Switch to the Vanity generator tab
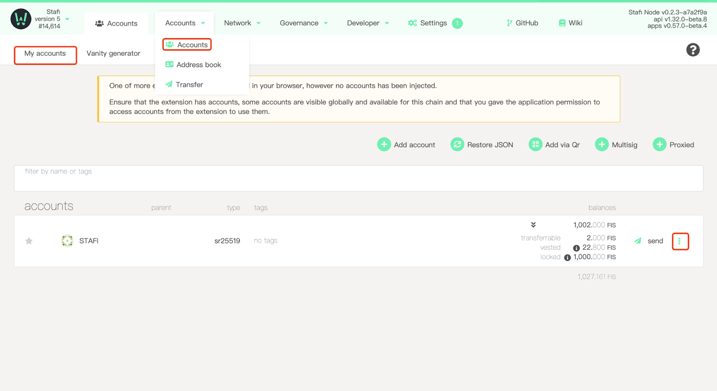717x391 pixels. click(113, 54)
